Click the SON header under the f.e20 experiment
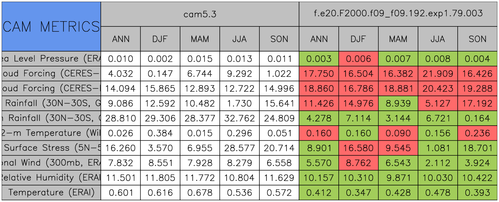The height and width of the screenshot is (202, 499). tap(478, 39)
